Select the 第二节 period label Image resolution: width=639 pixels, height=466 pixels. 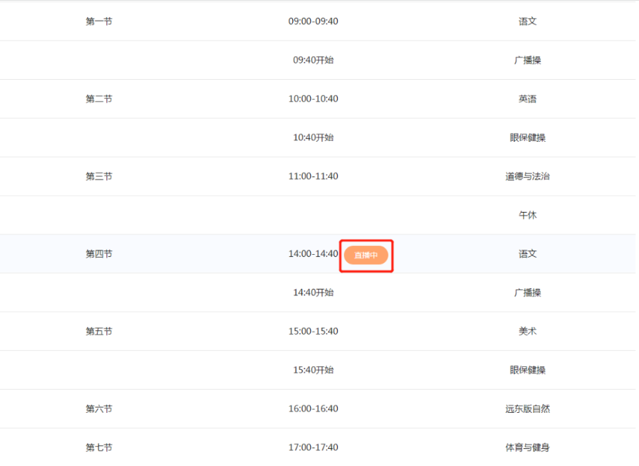point(99,99)
